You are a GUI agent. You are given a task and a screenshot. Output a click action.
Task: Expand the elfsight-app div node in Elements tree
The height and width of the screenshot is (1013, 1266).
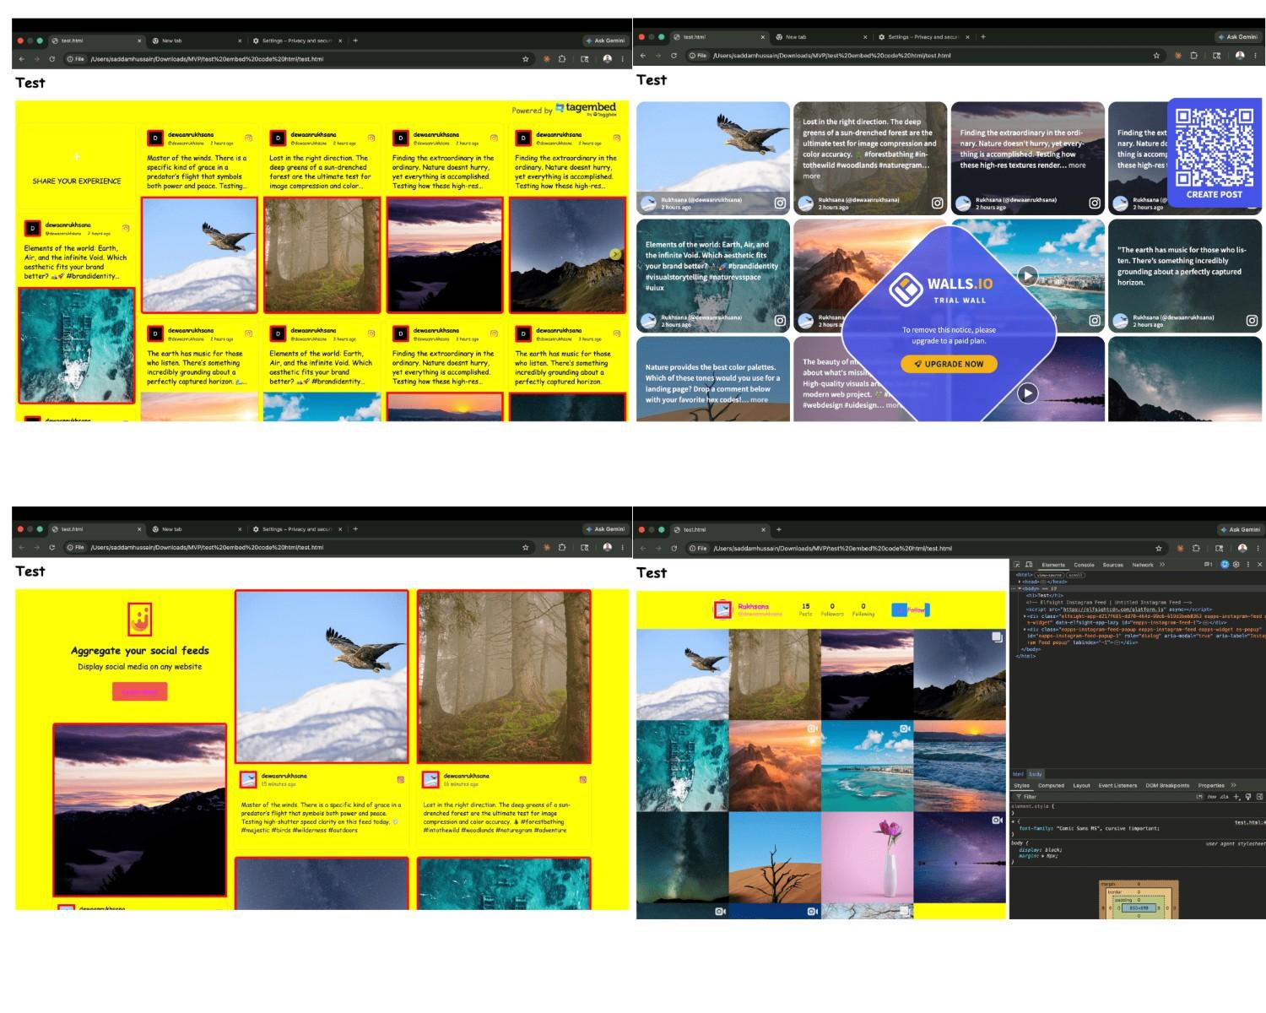click(1025, 616)
